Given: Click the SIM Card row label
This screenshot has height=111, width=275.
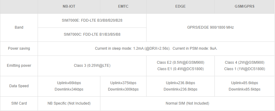Looking at the screenshot, I should tap(19, 103).
